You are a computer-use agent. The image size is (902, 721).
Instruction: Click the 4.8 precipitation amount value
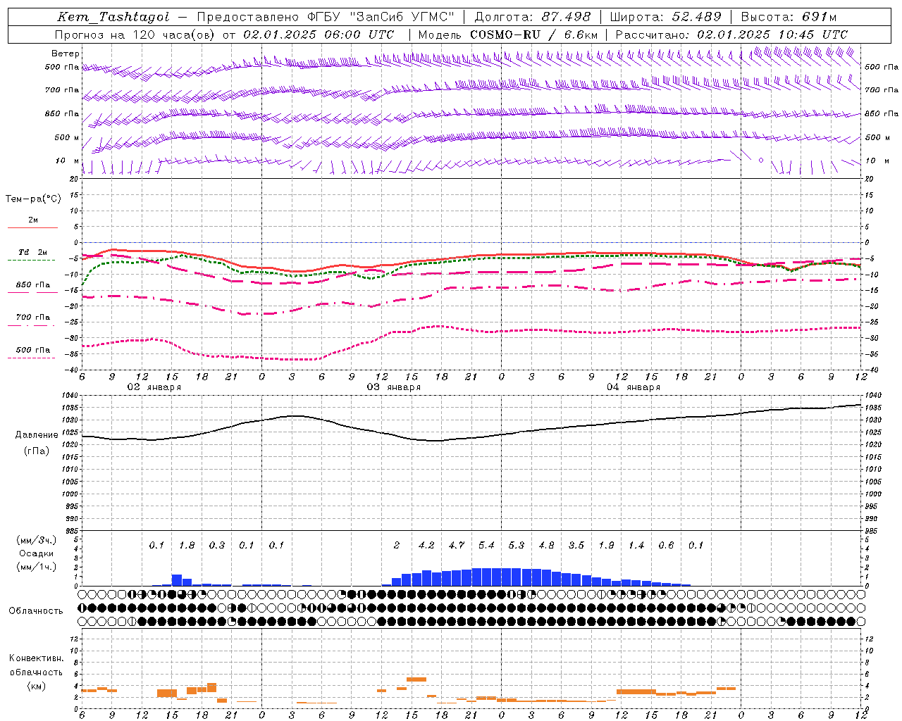click(x=546, y=546)
